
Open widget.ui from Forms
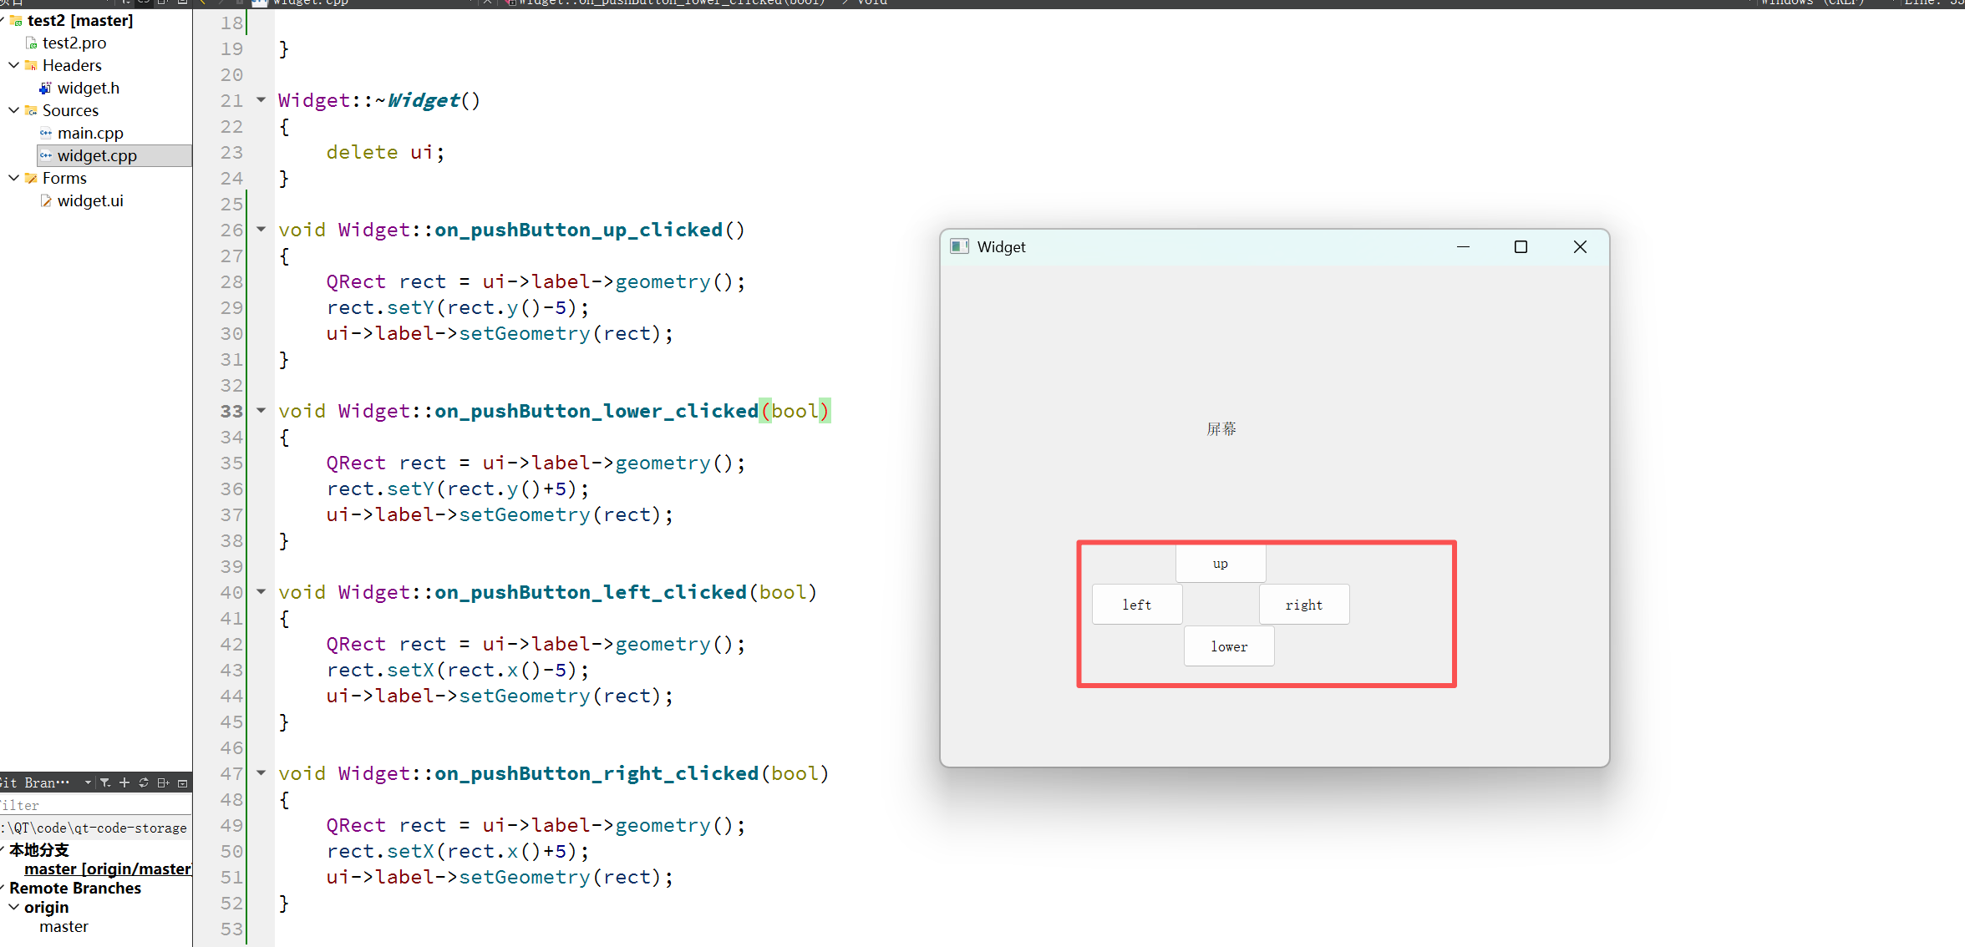[x=90, y=200]
